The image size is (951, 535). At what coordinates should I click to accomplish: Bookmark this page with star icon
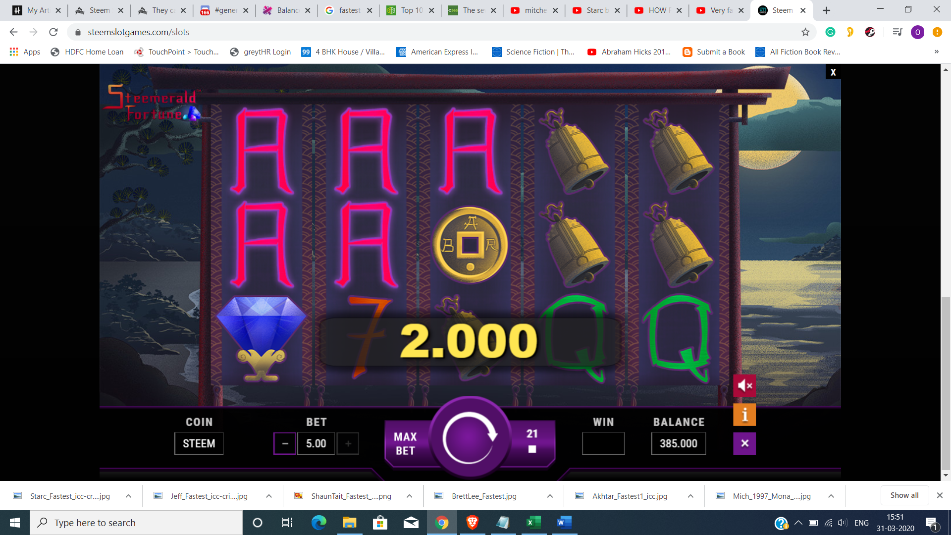pyautogui.click(x=805, y=32)
